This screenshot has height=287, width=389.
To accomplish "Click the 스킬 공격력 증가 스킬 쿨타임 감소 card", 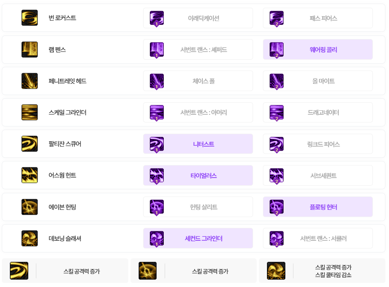I will pos(322,271).
